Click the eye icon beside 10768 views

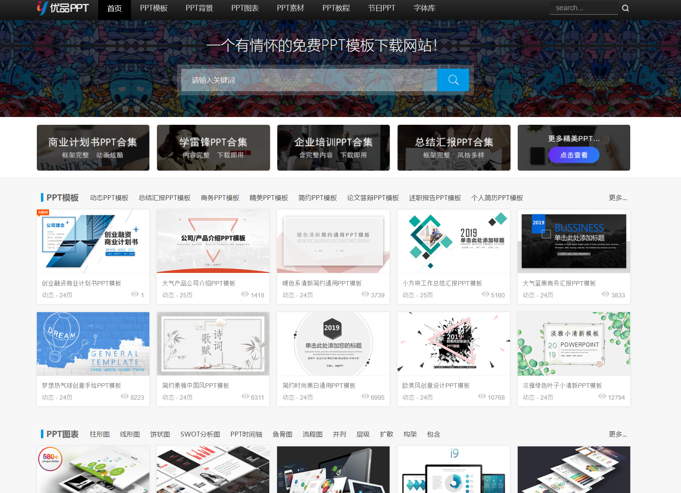coord(482,396)
